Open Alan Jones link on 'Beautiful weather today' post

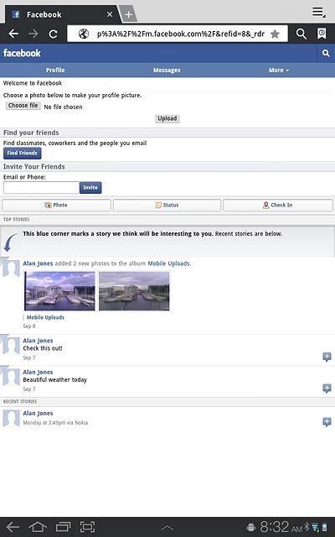coord(38,372)
